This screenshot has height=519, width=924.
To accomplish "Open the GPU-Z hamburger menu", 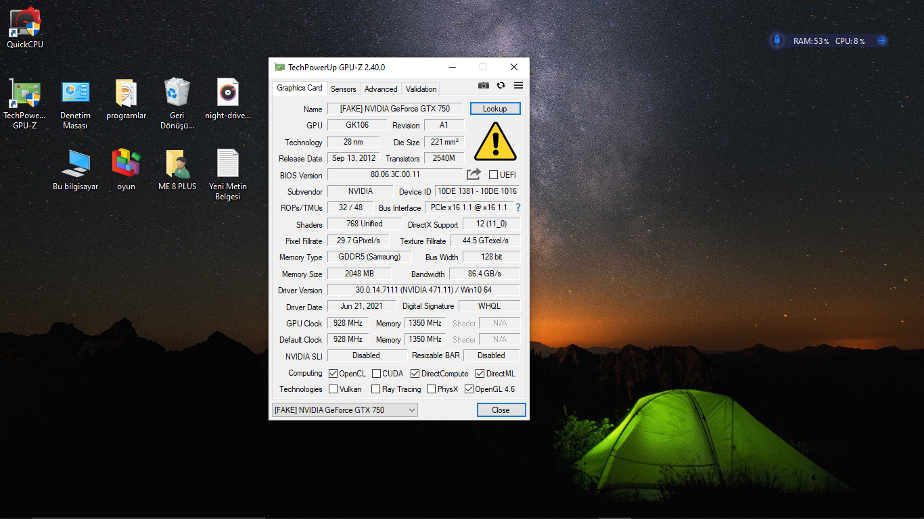I will coord(518,85).
